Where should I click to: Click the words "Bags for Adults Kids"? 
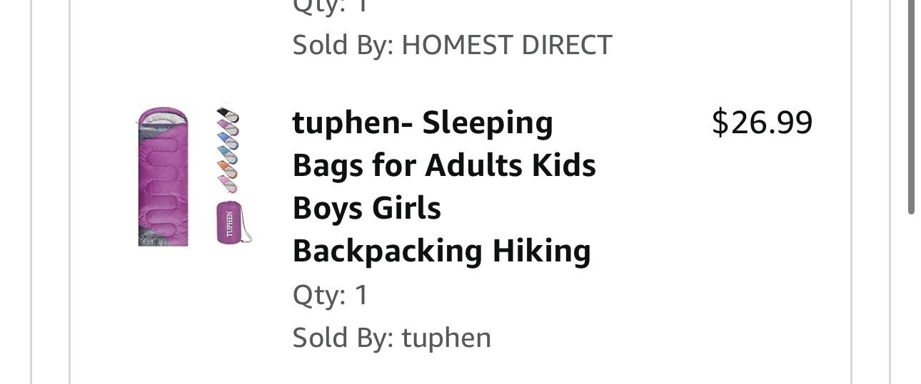[444, 166]
